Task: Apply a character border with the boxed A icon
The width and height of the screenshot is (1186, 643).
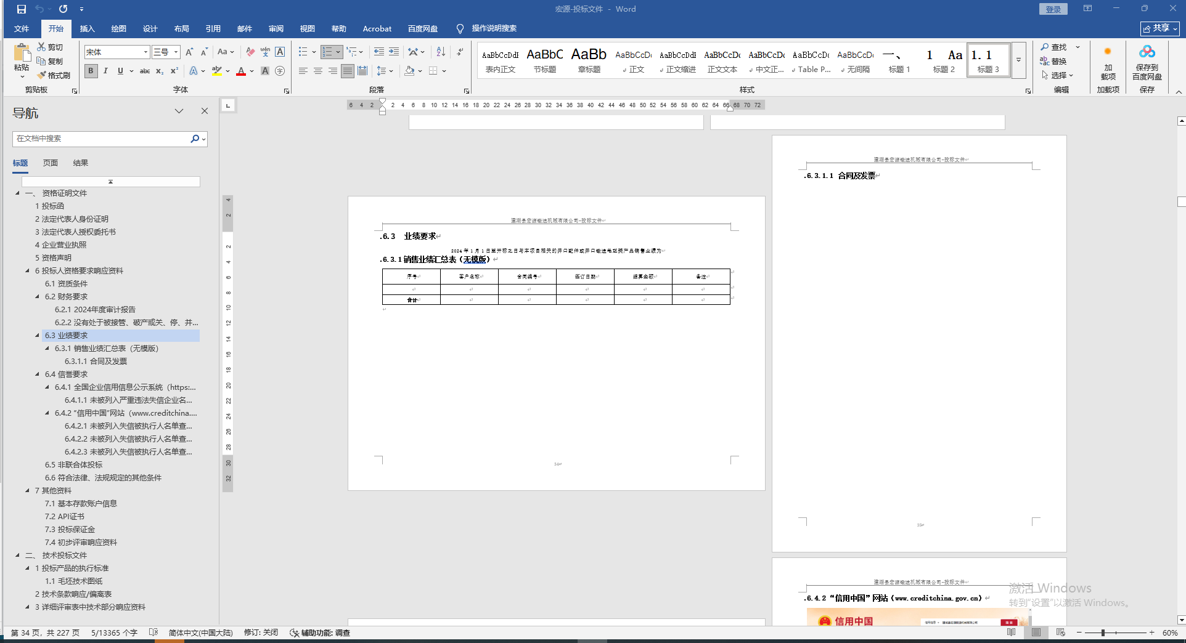Action: pos(280,52)
